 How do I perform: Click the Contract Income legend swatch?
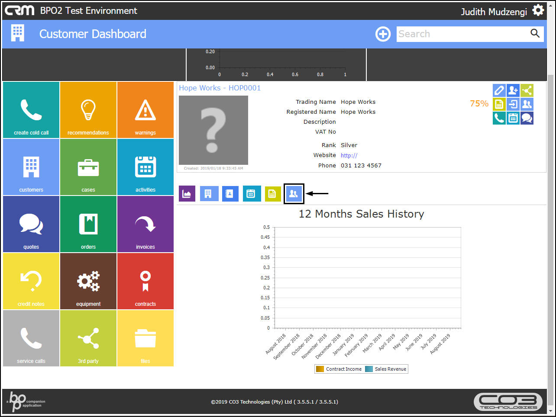click(320, 369)
